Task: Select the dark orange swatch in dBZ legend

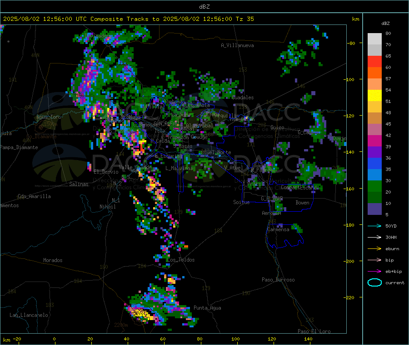Action: pyautogui.click(x=374, y=73)
